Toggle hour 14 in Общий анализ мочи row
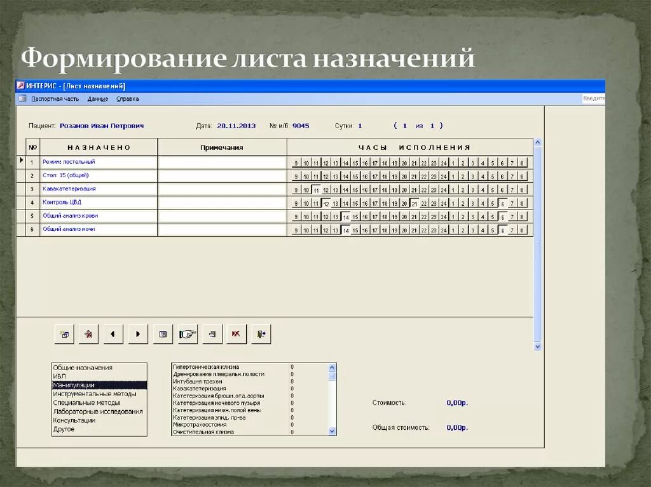 [x=345, y=230]
